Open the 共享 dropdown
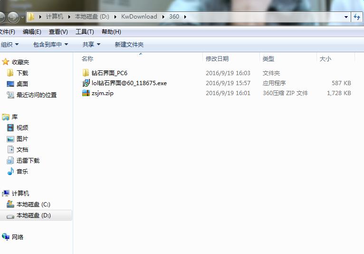Viewport: 364px width, 254px height. tap(91, 44)
